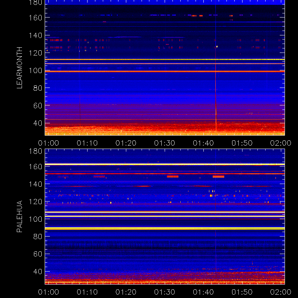
Task: Click the 01:10 time label of Palehua plot
Action: click(x=87, y=292)
